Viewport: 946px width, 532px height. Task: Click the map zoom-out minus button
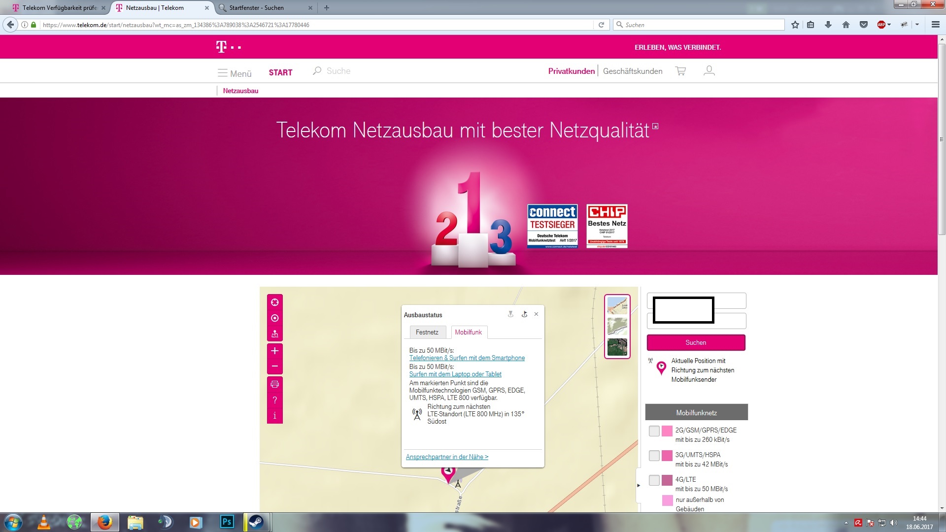[275, 366]
